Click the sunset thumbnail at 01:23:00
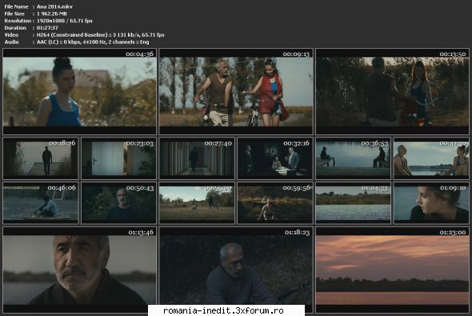472x316 pixels. coord(392,270)
